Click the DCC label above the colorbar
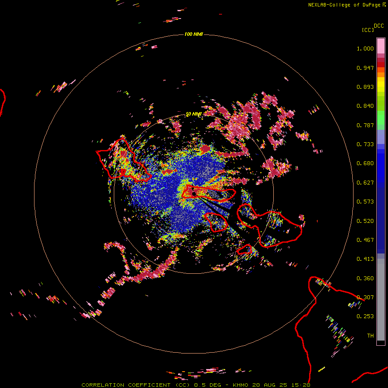 [379, 26]
